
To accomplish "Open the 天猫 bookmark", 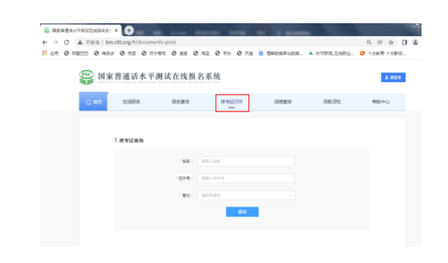I will click(x=245, y=53).
